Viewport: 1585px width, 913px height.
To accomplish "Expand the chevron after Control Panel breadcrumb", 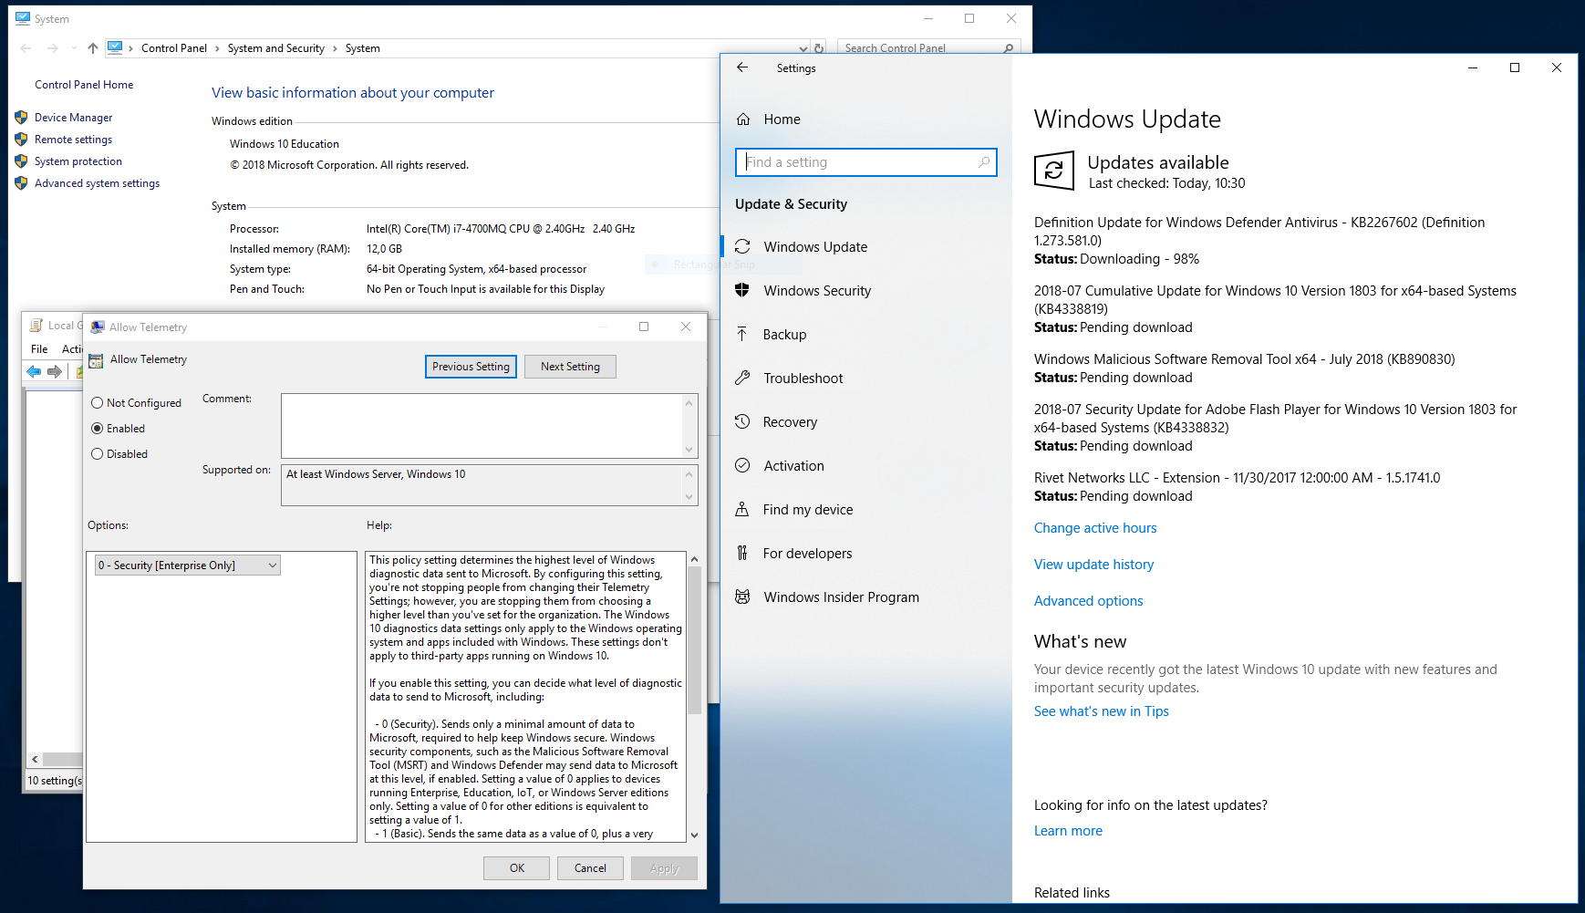I will click(x=217, y=48).
